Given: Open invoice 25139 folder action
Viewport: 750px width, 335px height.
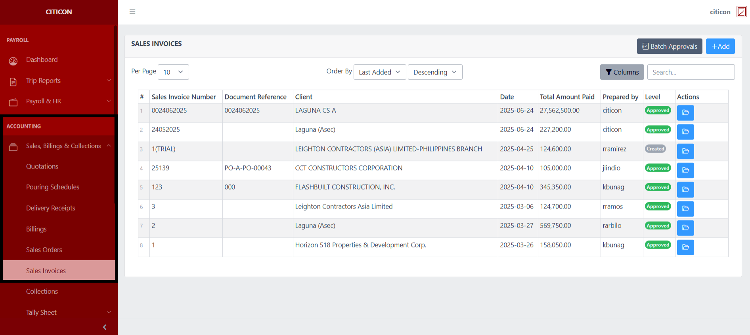Looking at the screenshot, I should click(x=685, y=170).
